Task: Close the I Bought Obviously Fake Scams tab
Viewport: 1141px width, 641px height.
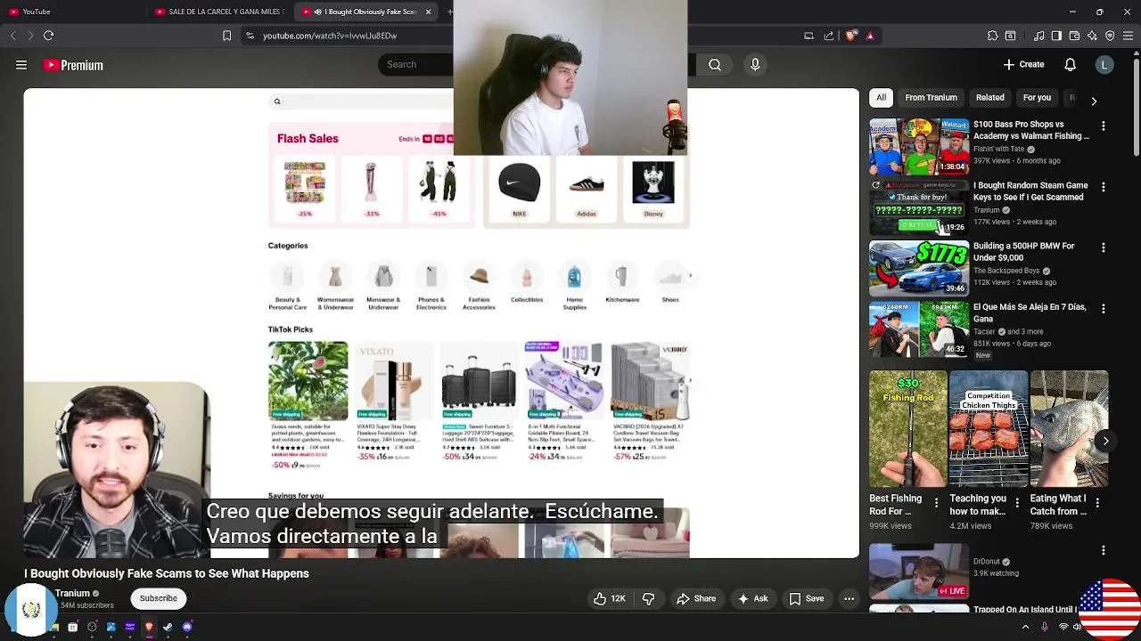Action: click(x=428, y=12)
